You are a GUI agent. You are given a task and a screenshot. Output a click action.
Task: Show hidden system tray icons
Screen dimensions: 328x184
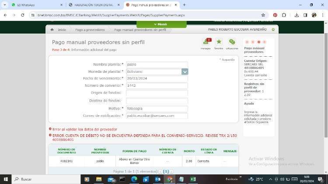tap(270, 179)
